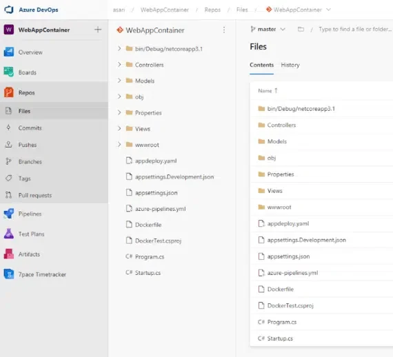This screenshot has width=393, height=357.
Task: Expand the obj folder in tree
Action: (119, 96)
